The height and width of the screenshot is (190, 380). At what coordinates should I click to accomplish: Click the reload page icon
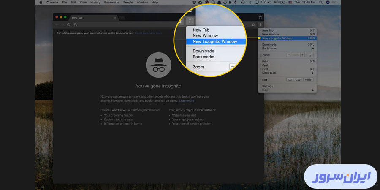69,25
